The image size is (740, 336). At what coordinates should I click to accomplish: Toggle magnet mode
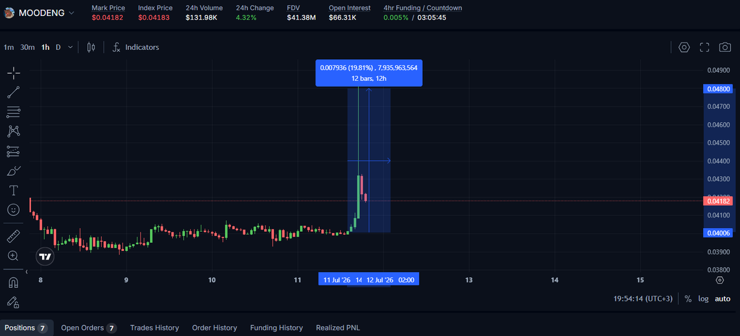coord(14,282)
